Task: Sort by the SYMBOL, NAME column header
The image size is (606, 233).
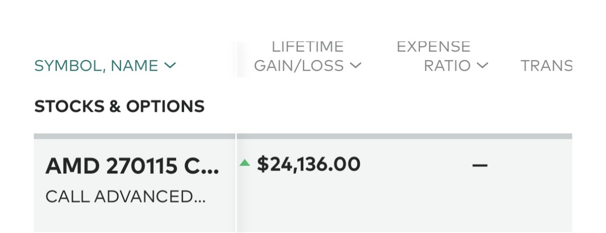Action: [x=96, y=65]
